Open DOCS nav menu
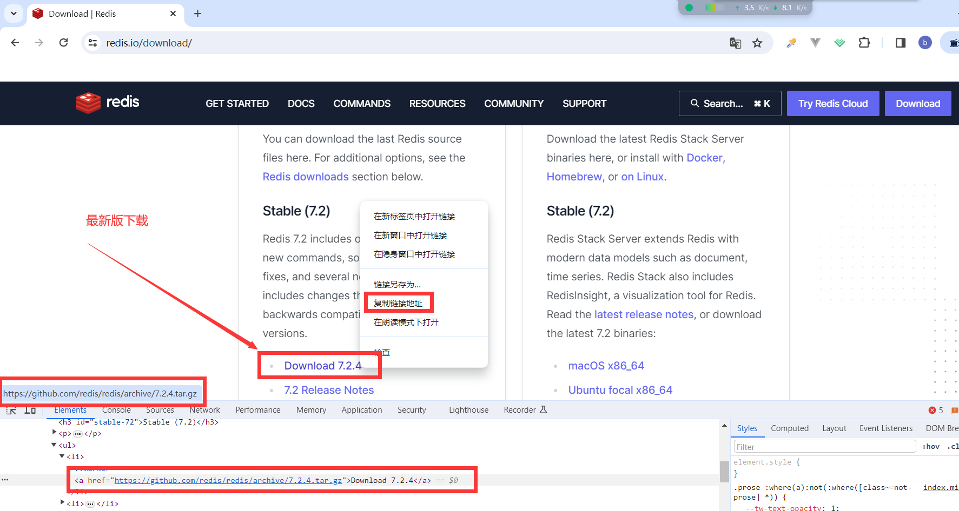Image resolution: width=959 pixels, height=511 pixels. click(301, 104)
